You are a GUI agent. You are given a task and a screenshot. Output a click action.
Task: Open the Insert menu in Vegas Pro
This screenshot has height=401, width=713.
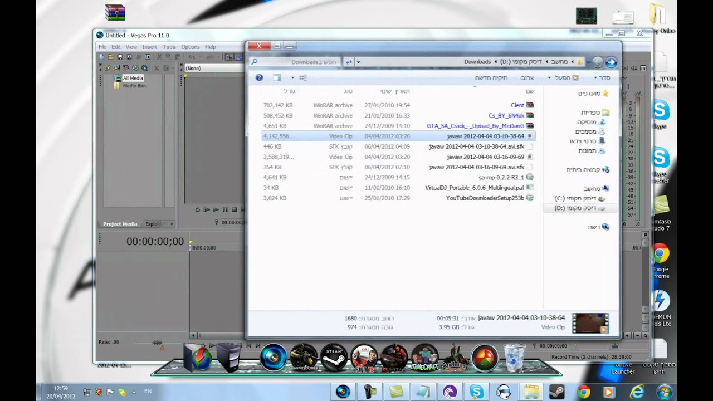tap(149, 47)
